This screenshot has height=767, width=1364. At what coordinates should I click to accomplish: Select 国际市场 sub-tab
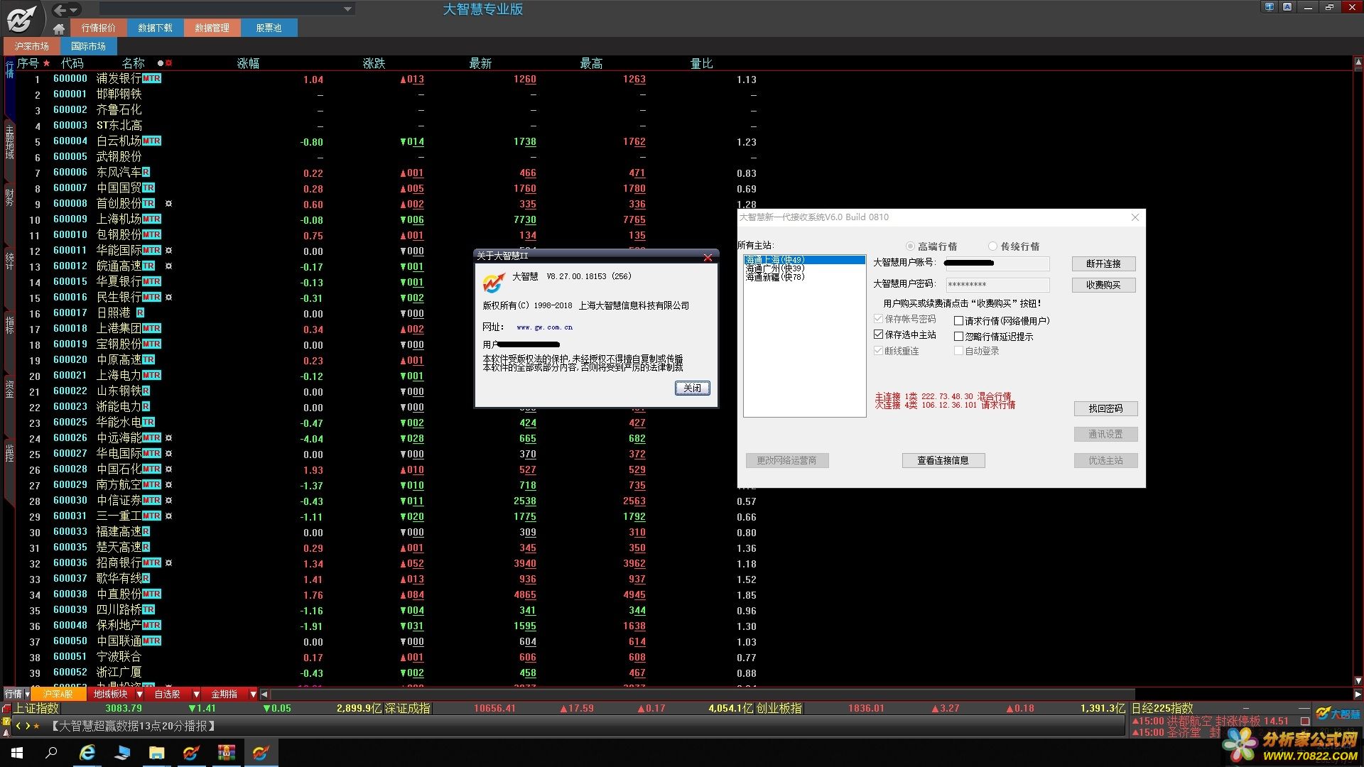coord(88,46)
